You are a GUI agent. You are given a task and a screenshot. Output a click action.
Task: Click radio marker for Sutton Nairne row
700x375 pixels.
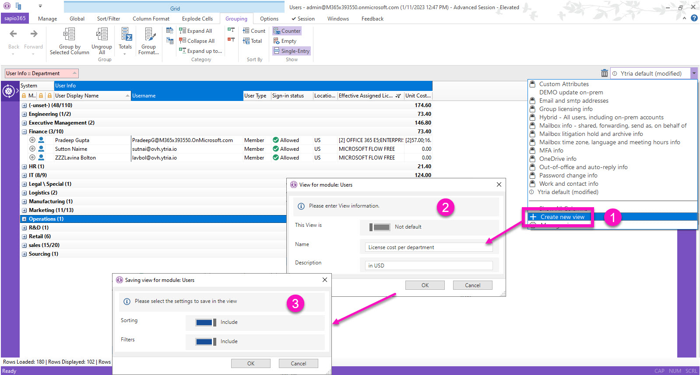(x=32, y=149)
